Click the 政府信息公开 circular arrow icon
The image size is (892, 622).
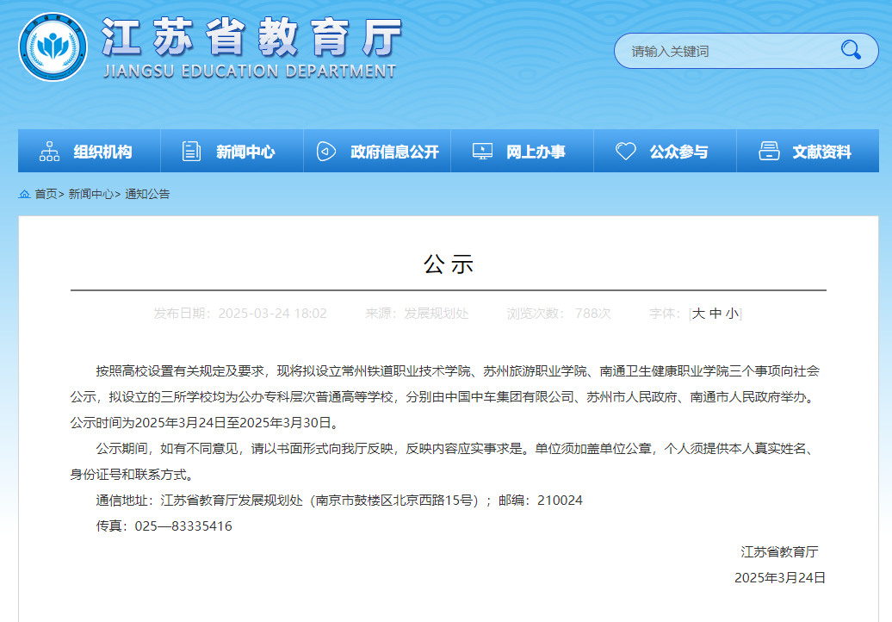click(326, 152)
